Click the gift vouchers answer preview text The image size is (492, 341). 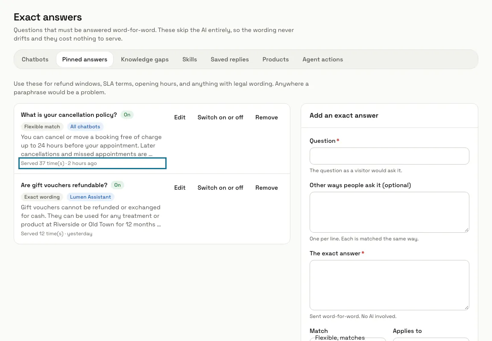click(x=91, y=216)
